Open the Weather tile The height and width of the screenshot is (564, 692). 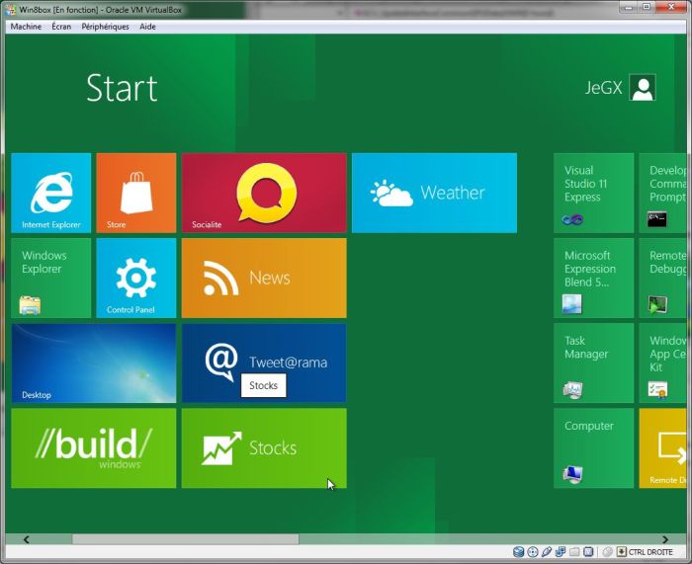click(x=434, y=193)
